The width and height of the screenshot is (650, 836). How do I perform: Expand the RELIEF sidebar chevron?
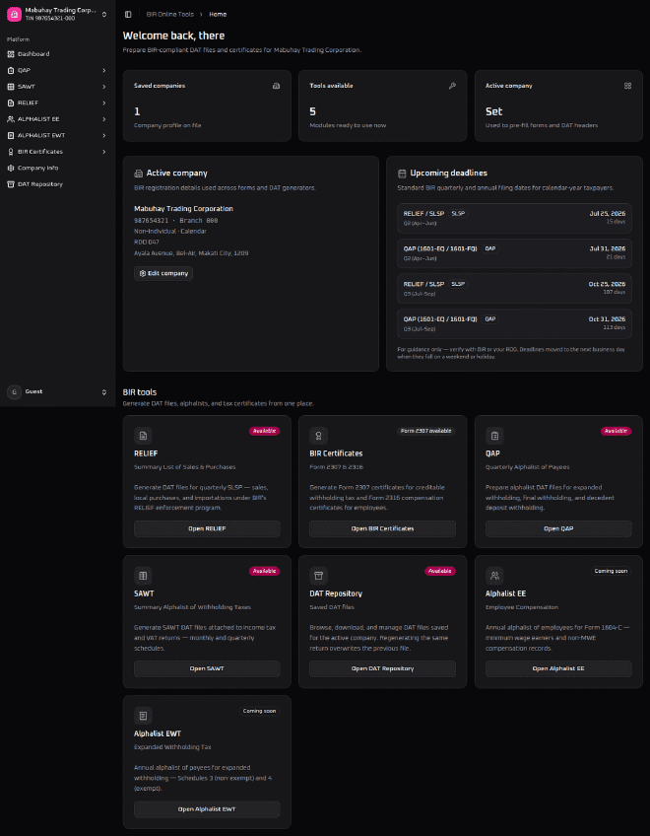pyautogui.click(x=103, y=103)
